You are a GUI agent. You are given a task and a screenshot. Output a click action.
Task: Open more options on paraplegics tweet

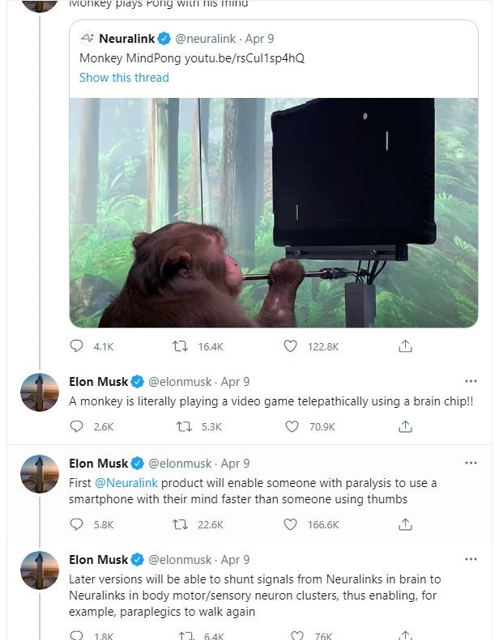click(x=471, y=559)
